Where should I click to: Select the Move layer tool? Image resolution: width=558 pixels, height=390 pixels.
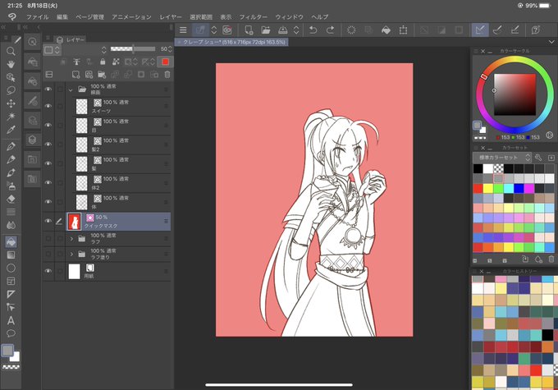click(11, 103)
